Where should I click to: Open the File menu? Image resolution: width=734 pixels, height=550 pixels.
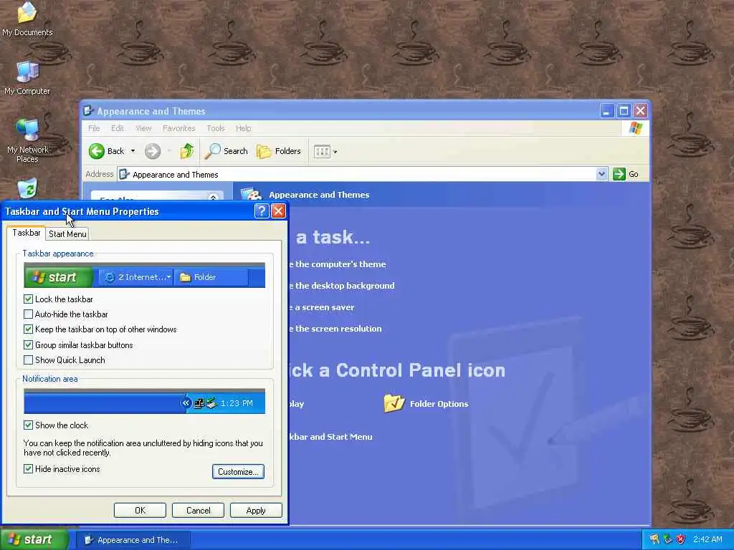[94, 128]
